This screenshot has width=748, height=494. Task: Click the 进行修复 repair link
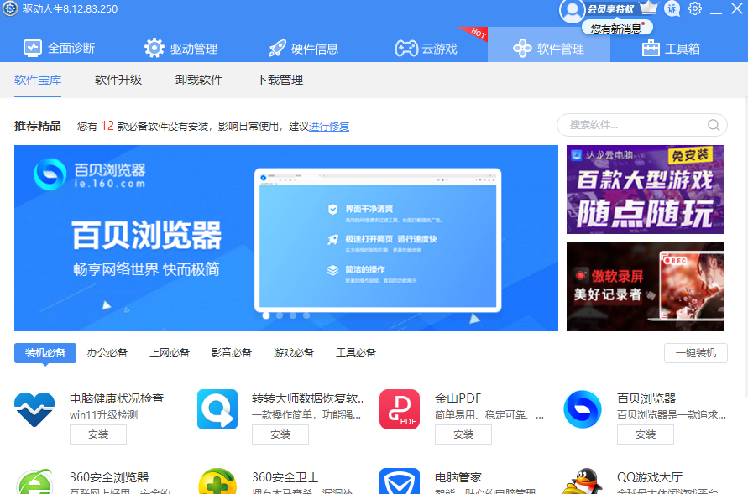click(x=329, y=127)
